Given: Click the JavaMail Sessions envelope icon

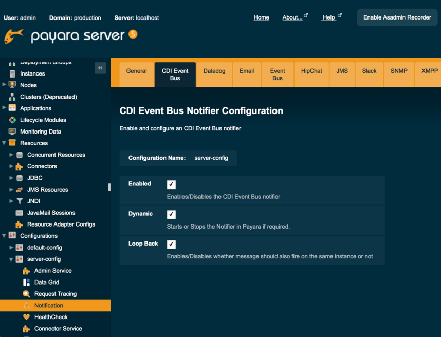Looking at the screenshot, I should coord(20,213).
